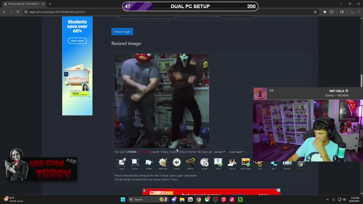Close the fishmanstyle.gif tab
The height and width of the screenshot is (204, 363).
[x=43, y=4]
